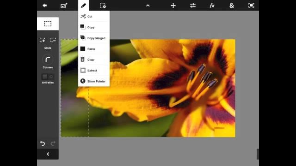Set mode to add to selection
The height and width of the screenshot is (166, 296).
[x=43, y=40]
